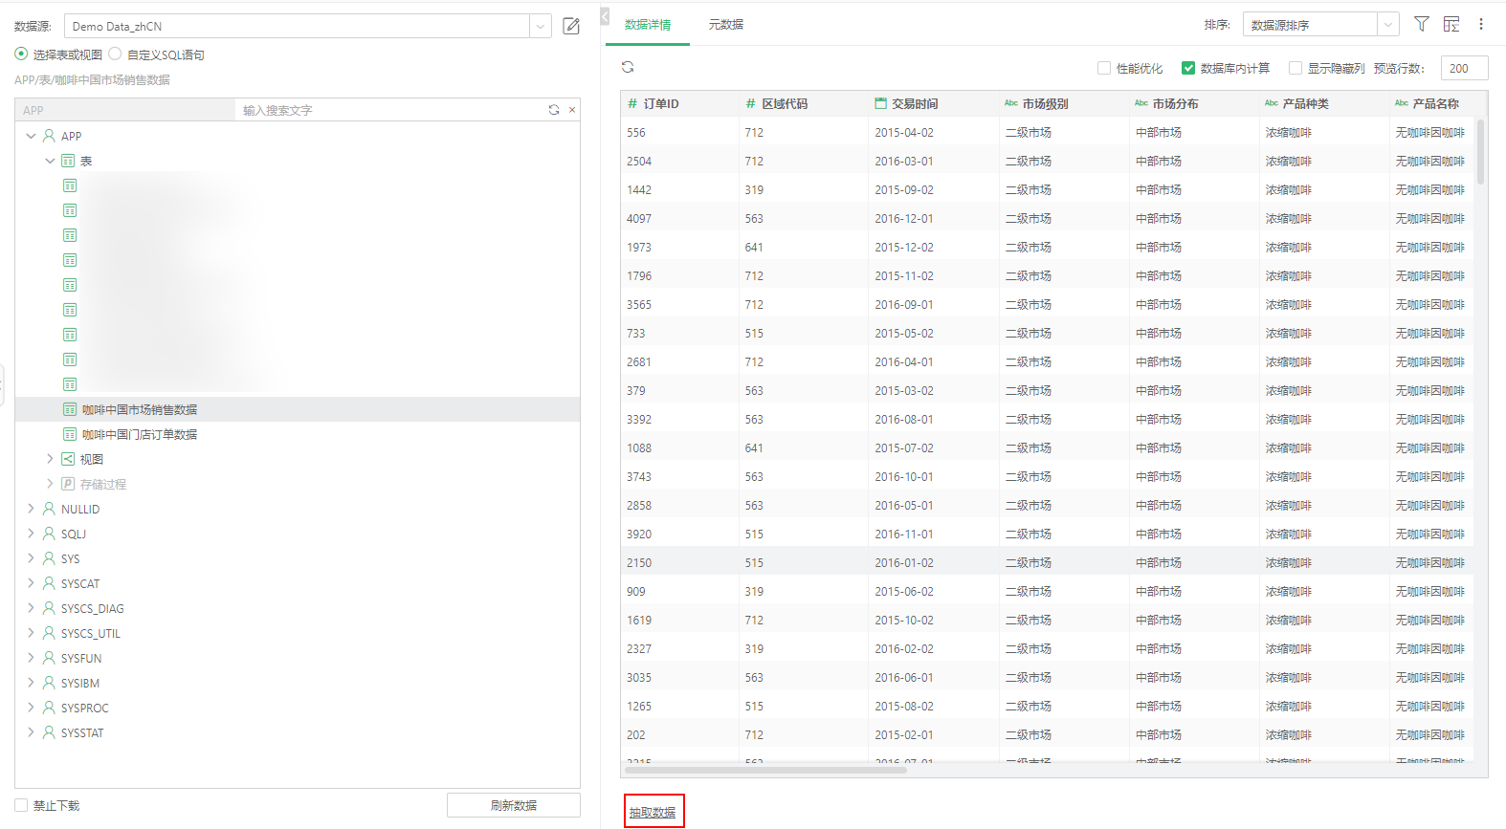This screenshot has height=829, width=1506.
Task: Clear the table search with the X icon
Action: [x=572, y=110]
